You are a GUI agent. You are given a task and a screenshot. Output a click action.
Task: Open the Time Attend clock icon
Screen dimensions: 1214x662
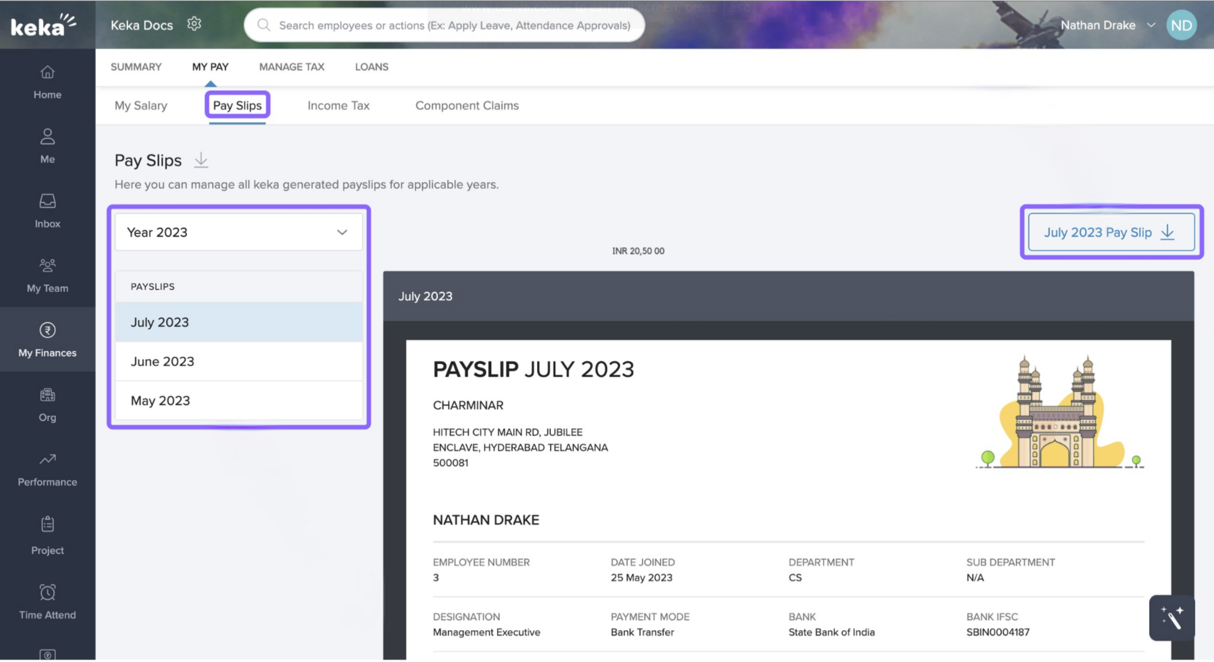pos(47,593)
